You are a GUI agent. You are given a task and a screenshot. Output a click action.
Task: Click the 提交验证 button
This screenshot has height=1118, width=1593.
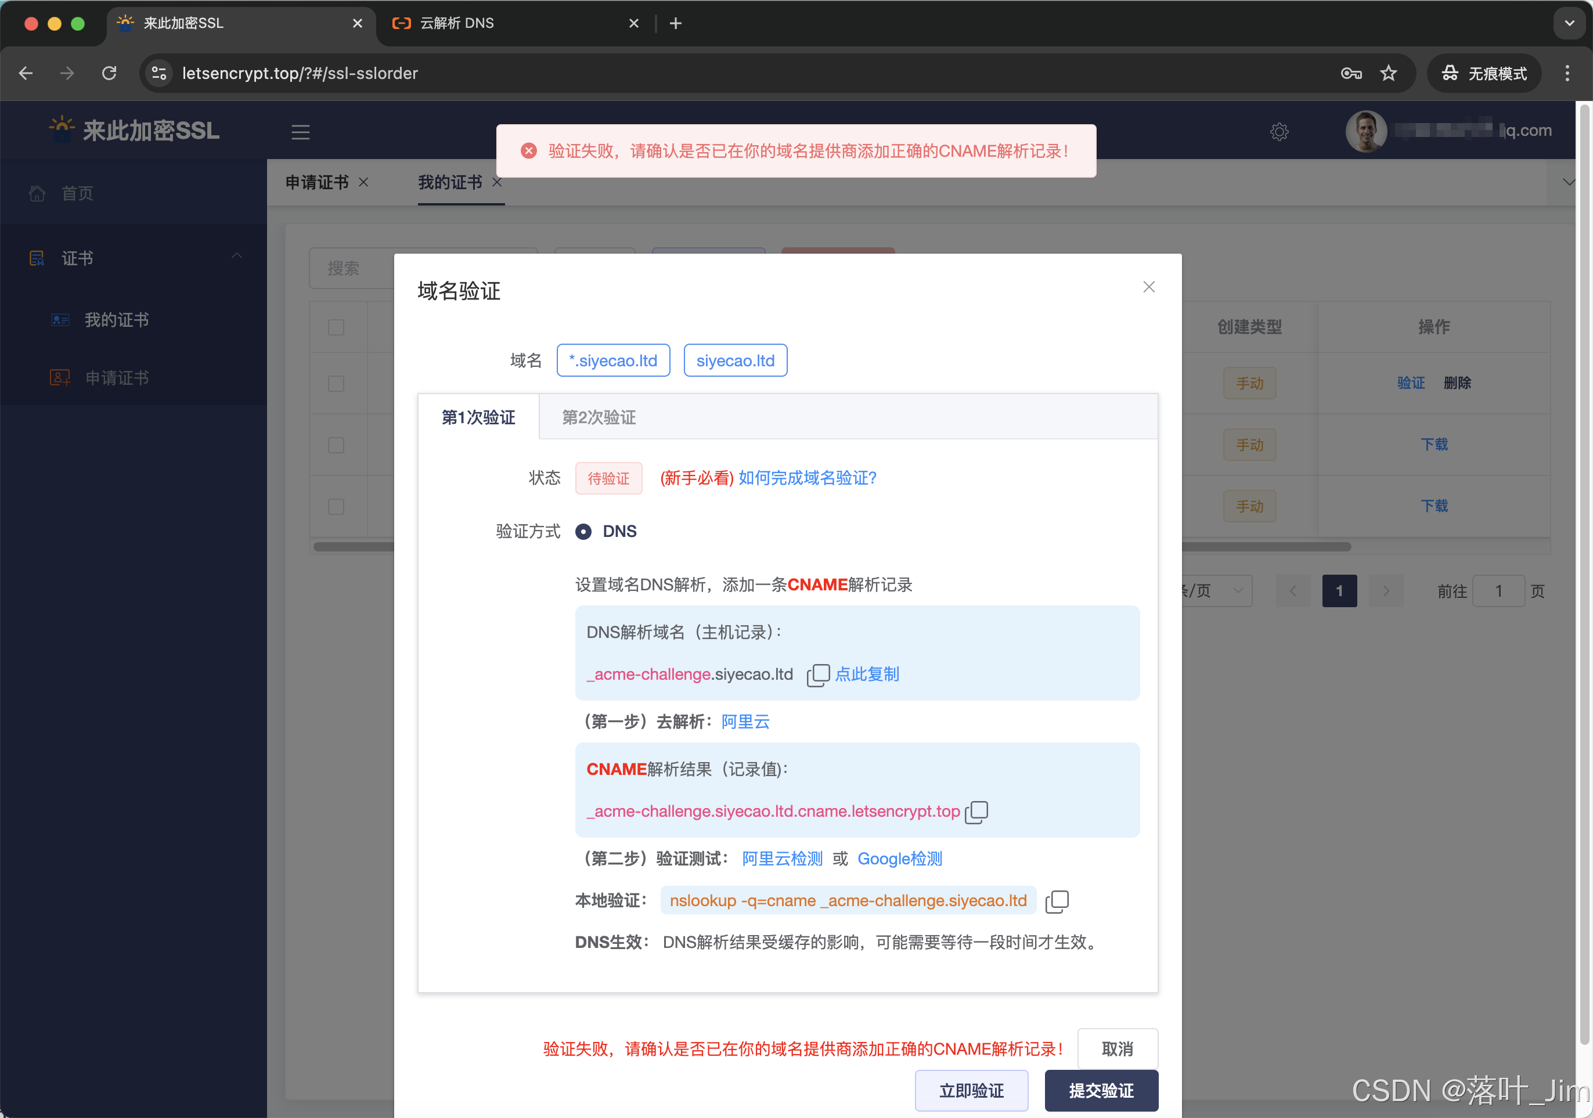click(1102, 1092)
